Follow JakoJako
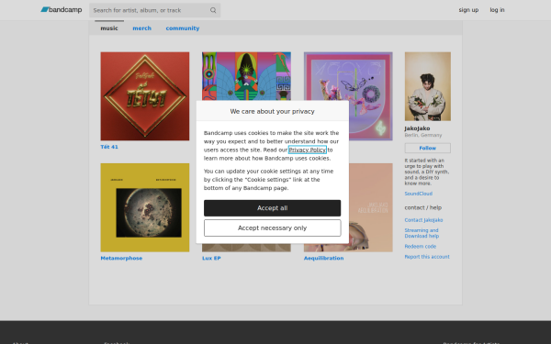The width and height of the screenshot is (551, 344). pyautogui.click(x=428, y=148)
